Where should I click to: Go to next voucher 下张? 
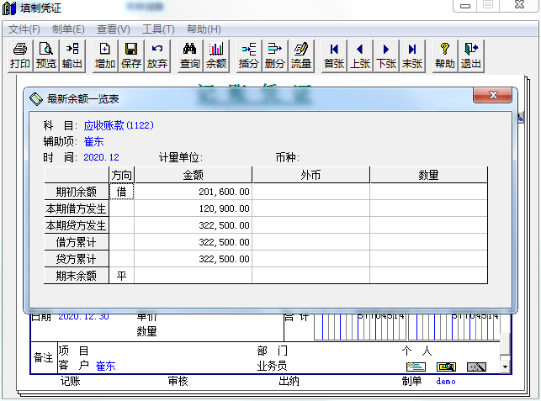pos(386,55)
